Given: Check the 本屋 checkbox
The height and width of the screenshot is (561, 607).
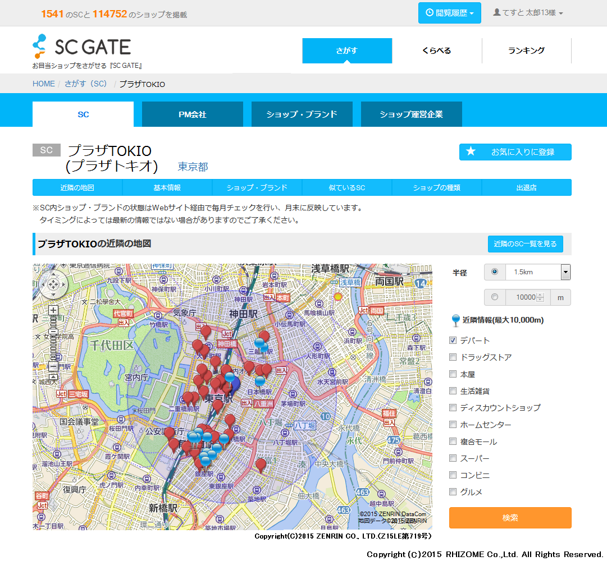Looking at the screenshot, I should tap(453, 374).
